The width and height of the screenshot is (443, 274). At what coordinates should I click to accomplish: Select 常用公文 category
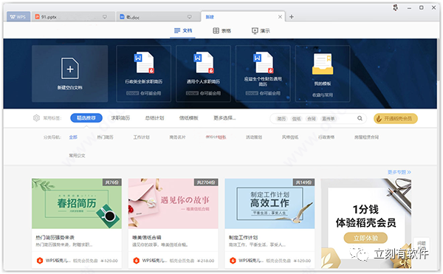click(x=77, y=156)
